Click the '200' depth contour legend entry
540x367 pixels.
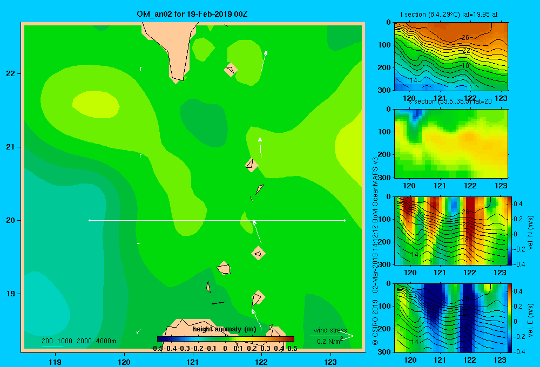point(47,341)
